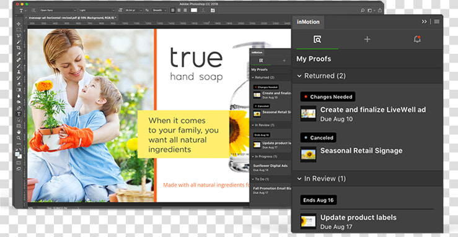
Task: Open Create Warped Text option
Action: click(x=203, y=10)
